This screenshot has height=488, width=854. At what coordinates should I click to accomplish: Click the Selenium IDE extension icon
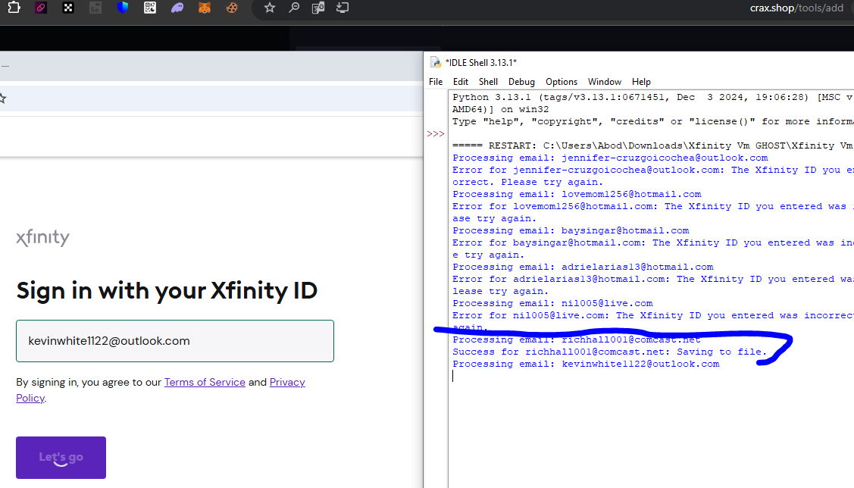(95, 8)
